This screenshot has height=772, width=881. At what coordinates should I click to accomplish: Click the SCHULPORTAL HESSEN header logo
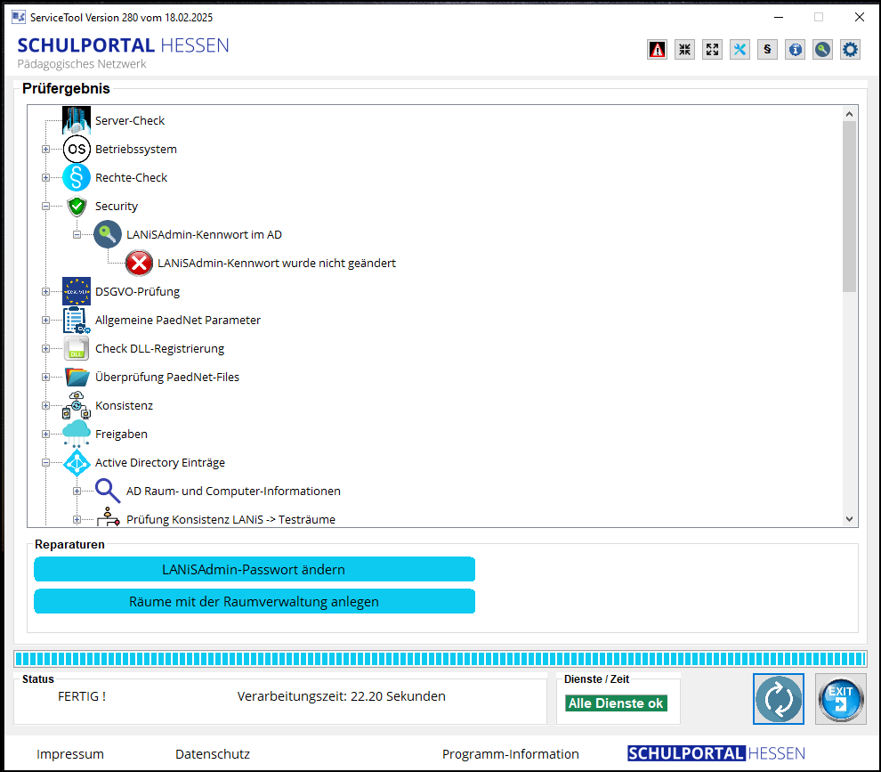click(123, 45)
